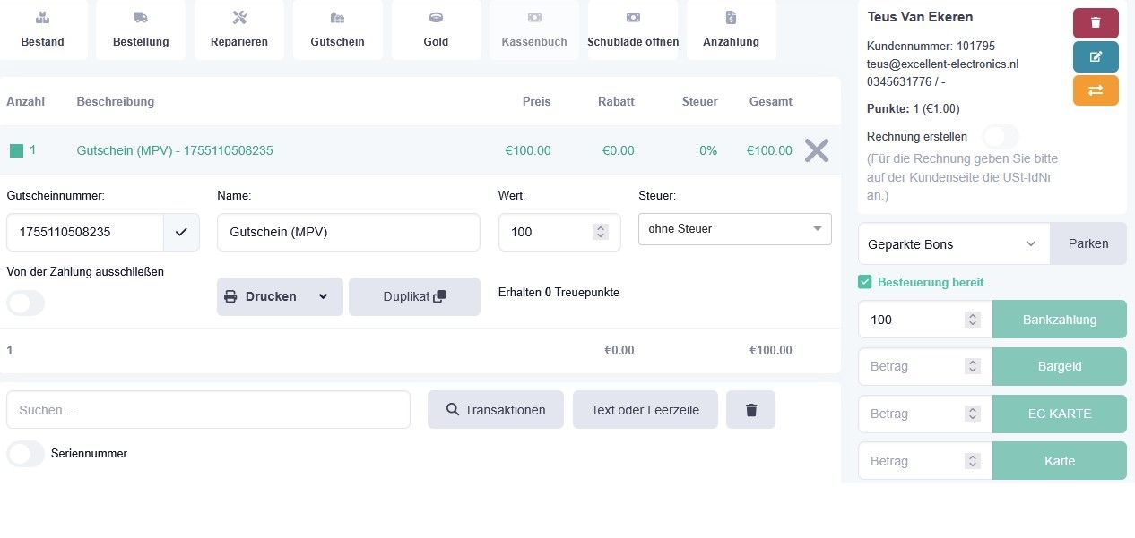This screenshot has width=1135, height=538.
Task: Click in the Suchen search field
Action: pos(208,410)
